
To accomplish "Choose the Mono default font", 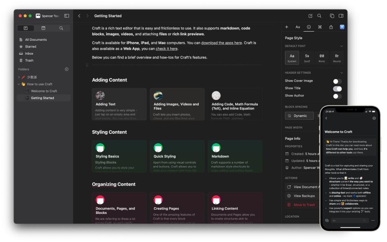I will pos(322,58).
